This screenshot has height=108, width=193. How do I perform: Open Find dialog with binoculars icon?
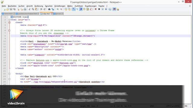[49, 9]
